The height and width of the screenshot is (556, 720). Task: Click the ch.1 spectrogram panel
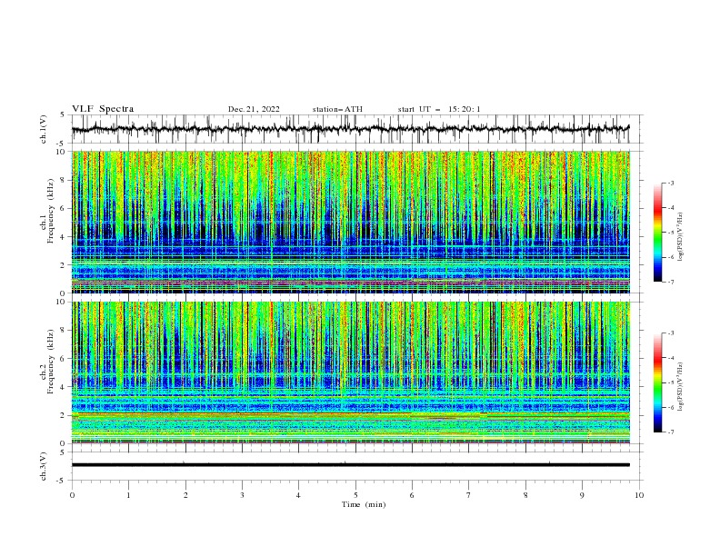pyautogui.click(x=351, y=222)
